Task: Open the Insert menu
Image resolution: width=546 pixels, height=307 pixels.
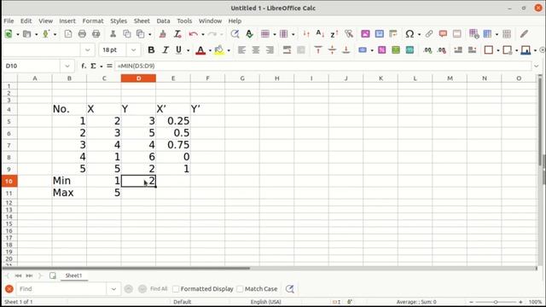Action: [x=67, y=20]
